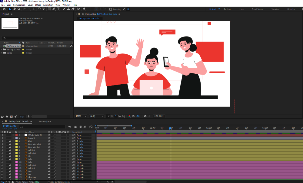Unlock the tóc layer
The width and height of the screenshot is (303, 183).
[x=10, y=156]
